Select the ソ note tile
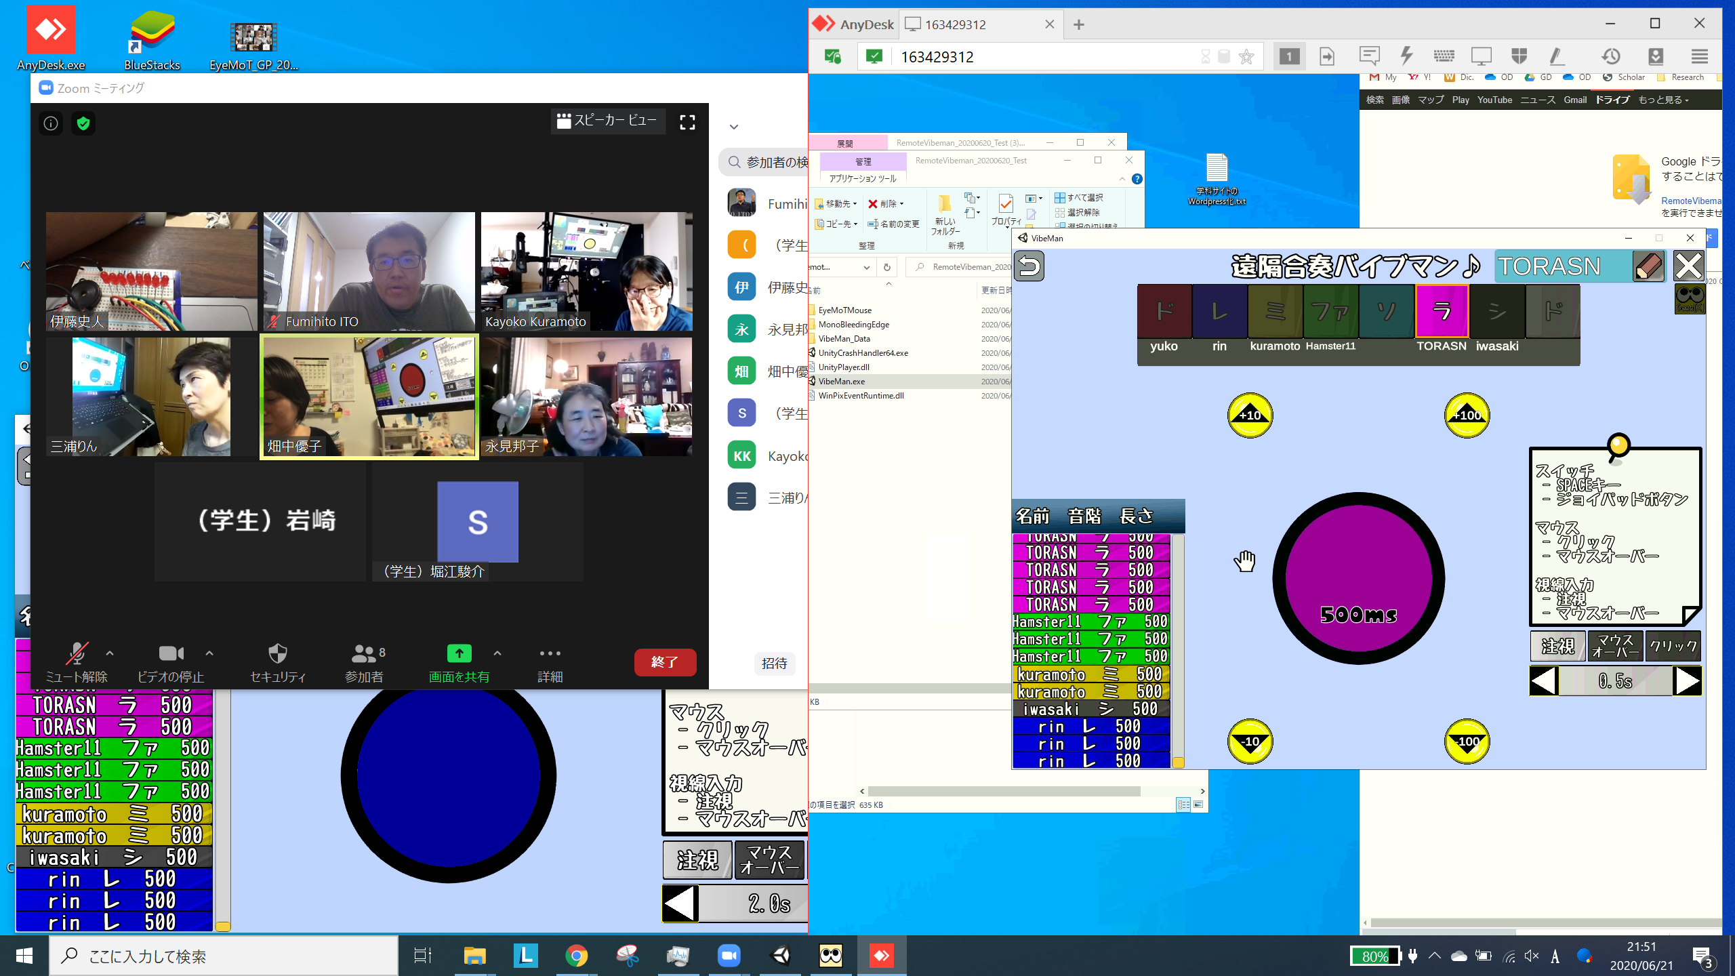Screen dimensions: 1735x976 pos(1386,311)
